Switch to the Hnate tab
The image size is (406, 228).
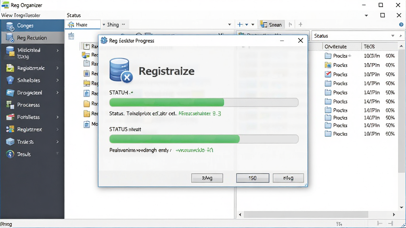click(x=82, y=25)
